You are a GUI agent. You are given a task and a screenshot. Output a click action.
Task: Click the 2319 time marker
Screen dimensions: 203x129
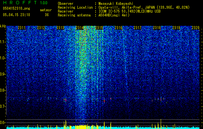[176, 28]
